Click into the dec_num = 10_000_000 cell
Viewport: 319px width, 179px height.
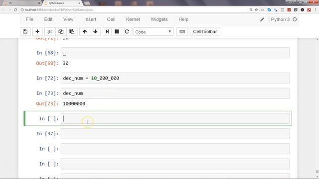coord(175,78)
